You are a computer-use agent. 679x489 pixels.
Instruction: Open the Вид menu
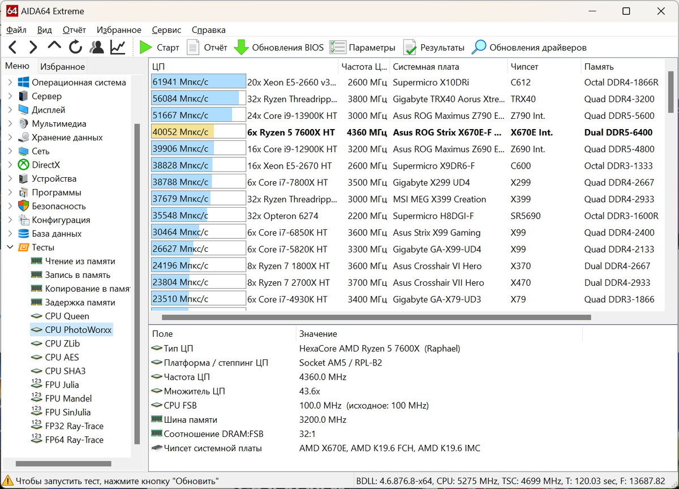pos(45,30)
